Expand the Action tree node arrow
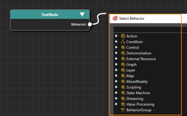 point(116,36)
